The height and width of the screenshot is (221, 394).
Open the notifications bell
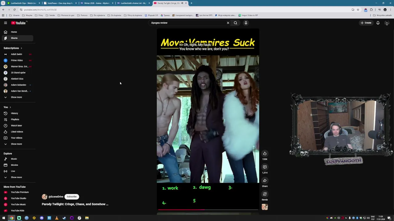point(378,23)
